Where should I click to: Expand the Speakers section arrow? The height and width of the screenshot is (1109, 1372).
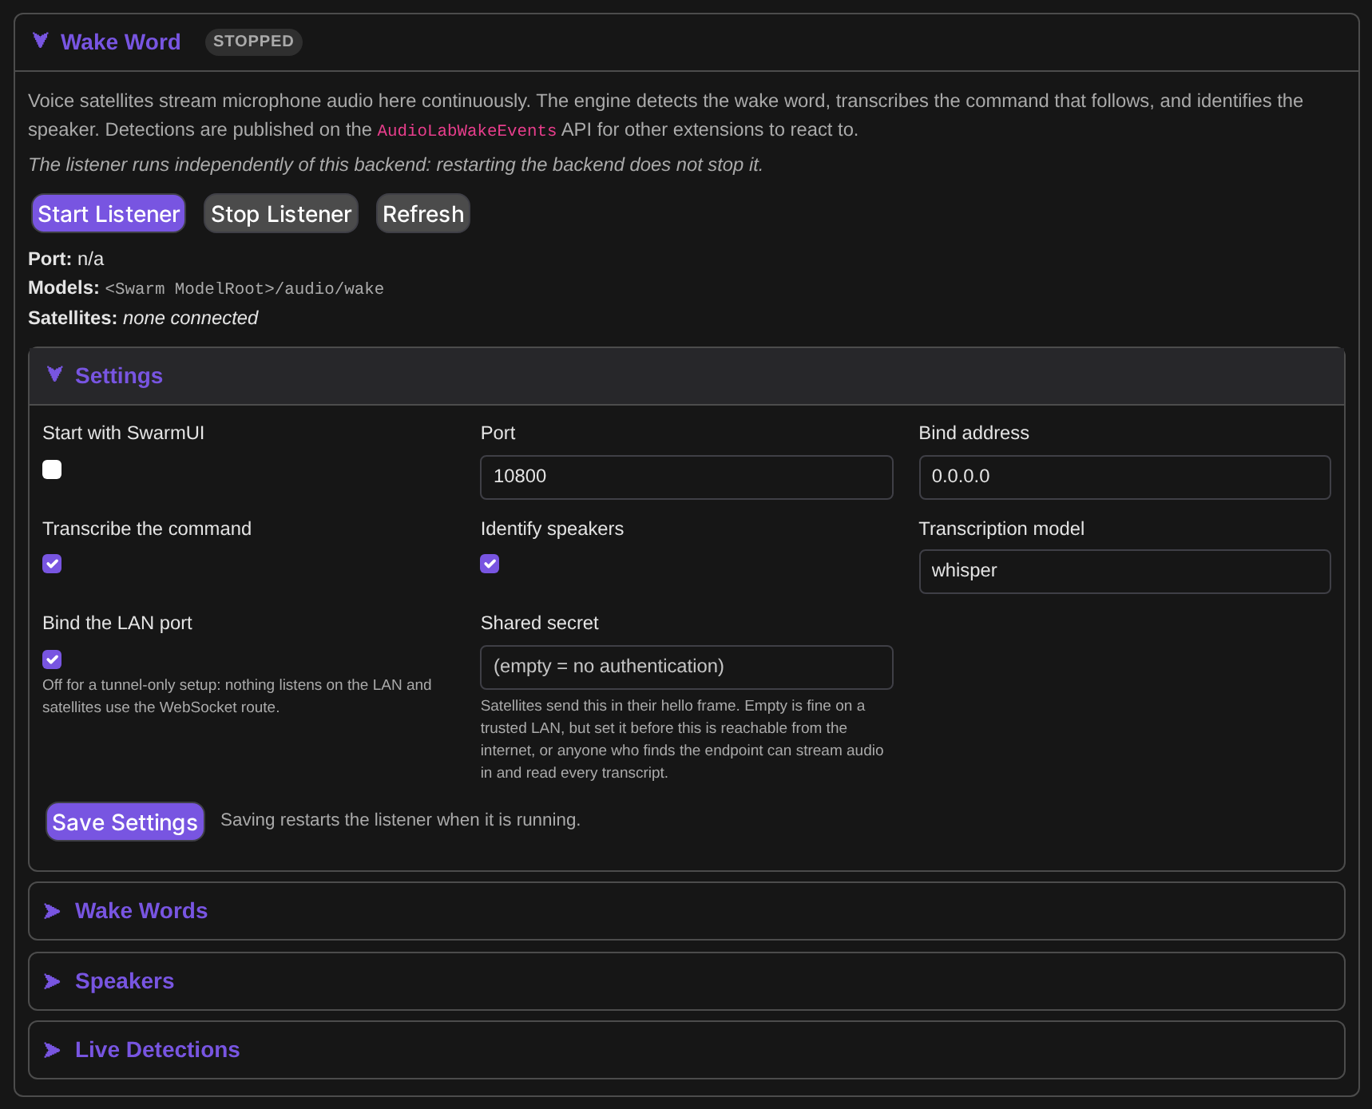(x=53, y=981)
